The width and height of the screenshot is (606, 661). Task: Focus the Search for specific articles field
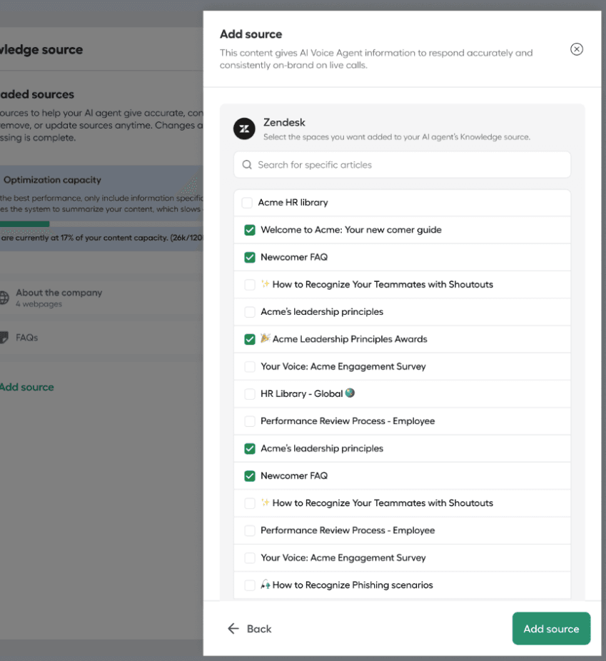click(402, 165)
